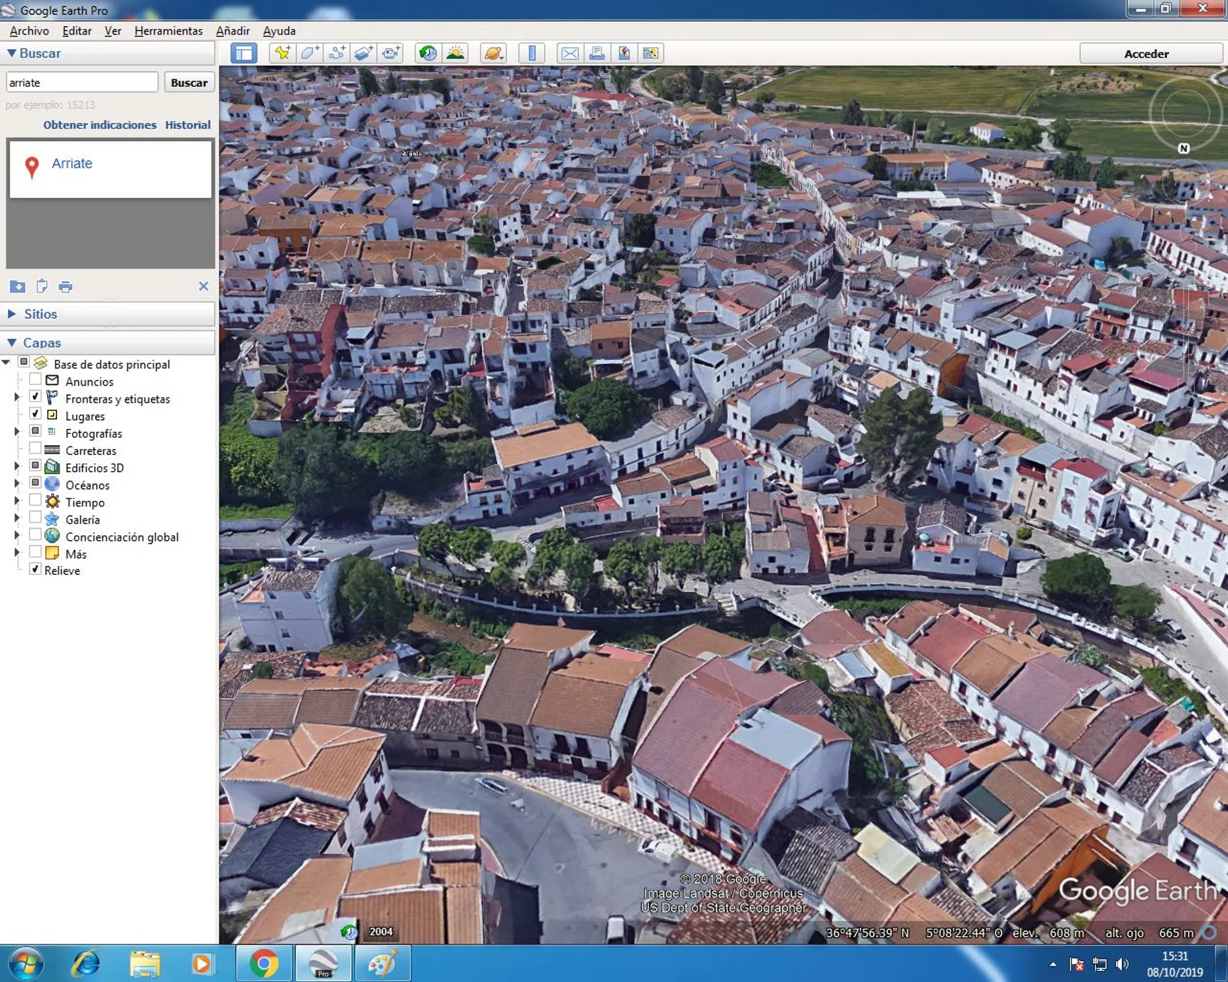This screenshot has height=982, width=1228.
Task: Open the Añadir menu
Action: [x=233, y=31]
